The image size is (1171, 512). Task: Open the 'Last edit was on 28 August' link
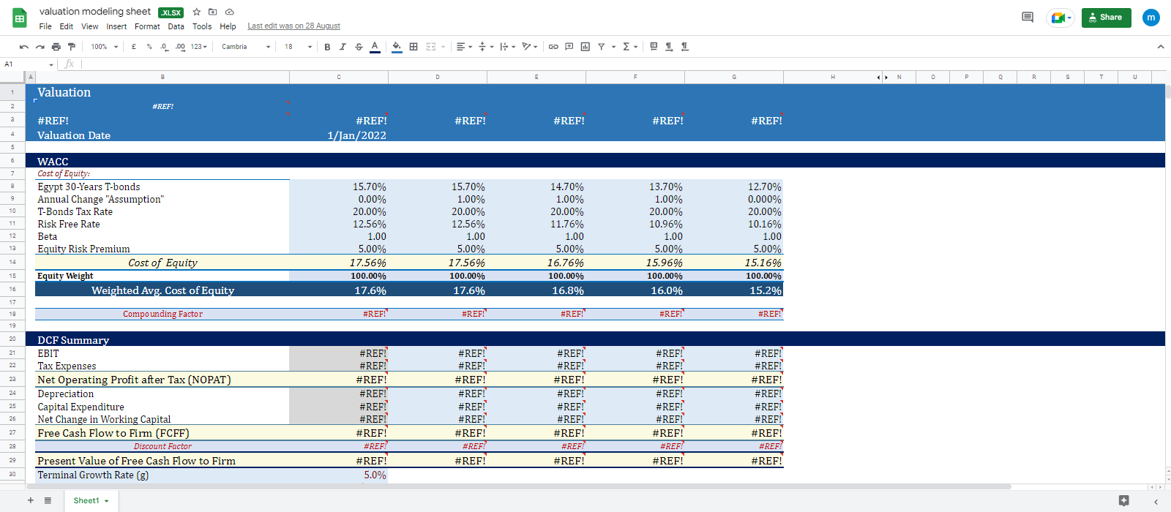pyautogui.click(x=293, y=26)
